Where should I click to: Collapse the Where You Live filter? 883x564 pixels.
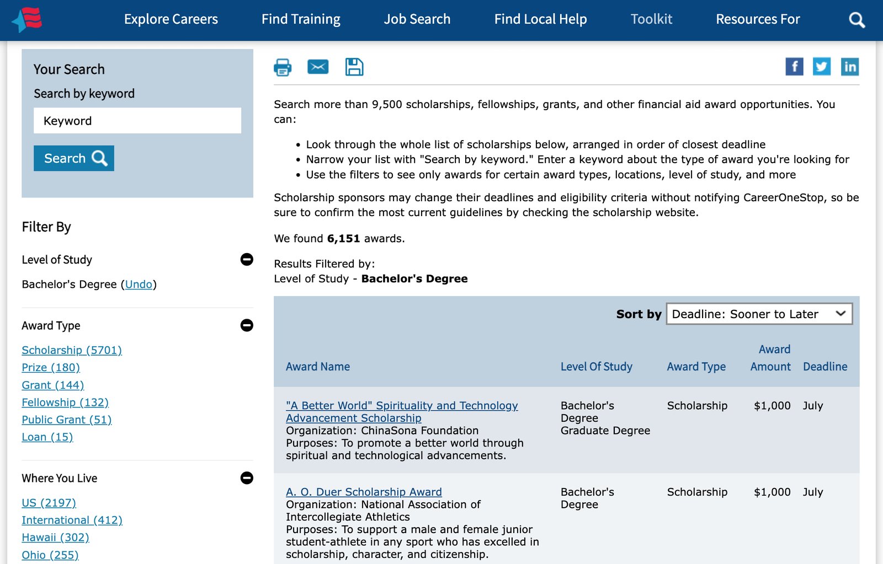pyautogui.click(x=247, y=478)
